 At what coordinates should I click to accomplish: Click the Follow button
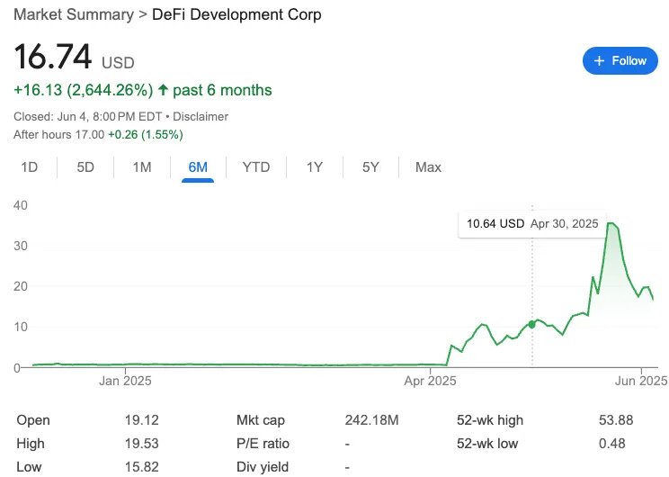pos(620,60)
